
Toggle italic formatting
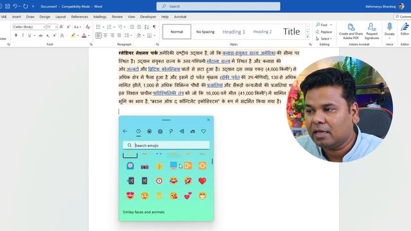(x=23, y=35)
